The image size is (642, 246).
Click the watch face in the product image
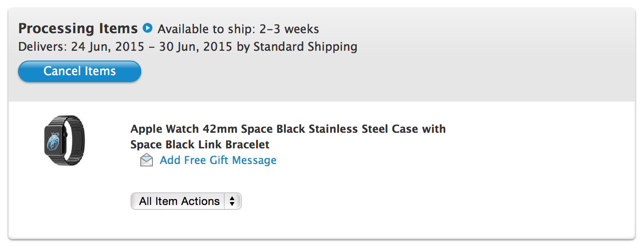[54, 141]
